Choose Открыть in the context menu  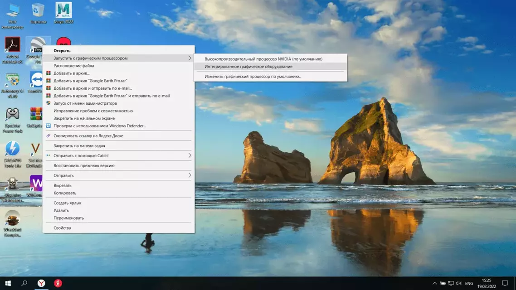[x=118, y=51]
